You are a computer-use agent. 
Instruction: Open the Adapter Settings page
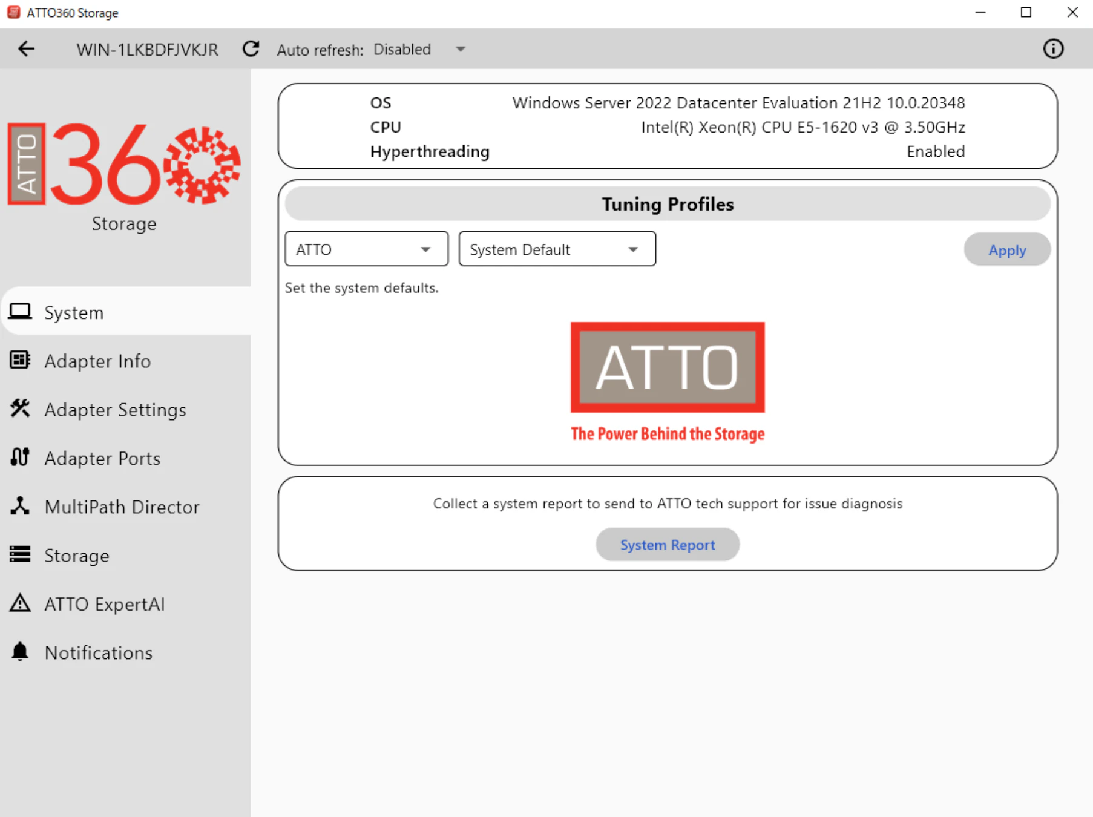[115, 410]
